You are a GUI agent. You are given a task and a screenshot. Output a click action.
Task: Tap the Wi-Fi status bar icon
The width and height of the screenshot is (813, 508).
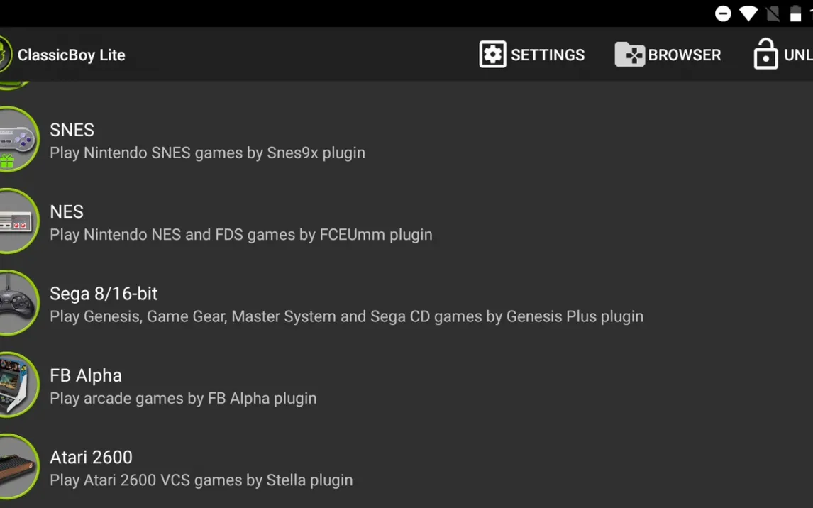tap(748, 13)
